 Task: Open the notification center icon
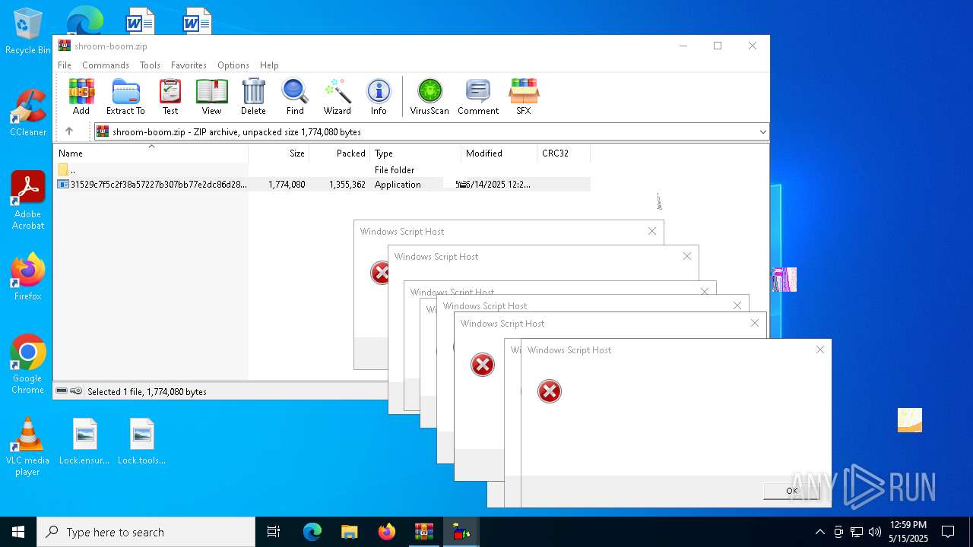pos(948,532)
